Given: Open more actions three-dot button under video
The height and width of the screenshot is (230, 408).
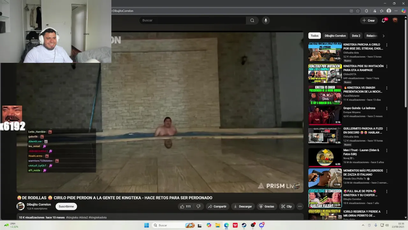Looking at the screenshot, I should pos(300,206).
